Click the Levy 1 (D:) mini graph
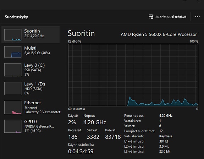This screenshot has height=159, width=204. point(13,88)
